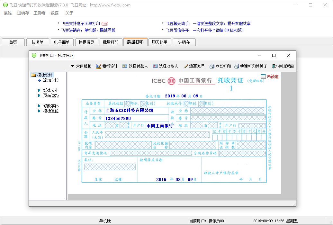Switch to the 电子面单 tab
333x225 pixels.
(x=62, y=42)
